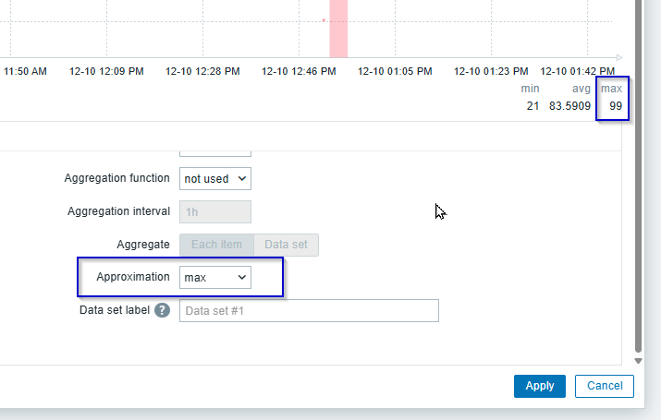The width and height of the screenshot is (661, 420).
Task: Click the pink highlighted bar in graph
Action: 338,28
